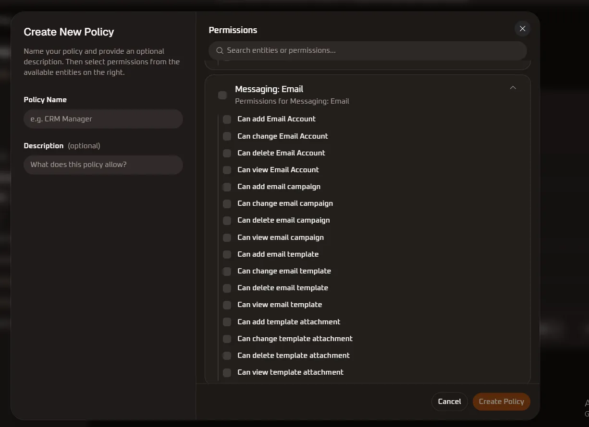The width and height of the screenshot is (589, 427).
Task: Focus the Policy Name input field
Action: pyautogui.click(x=103, y=119)
